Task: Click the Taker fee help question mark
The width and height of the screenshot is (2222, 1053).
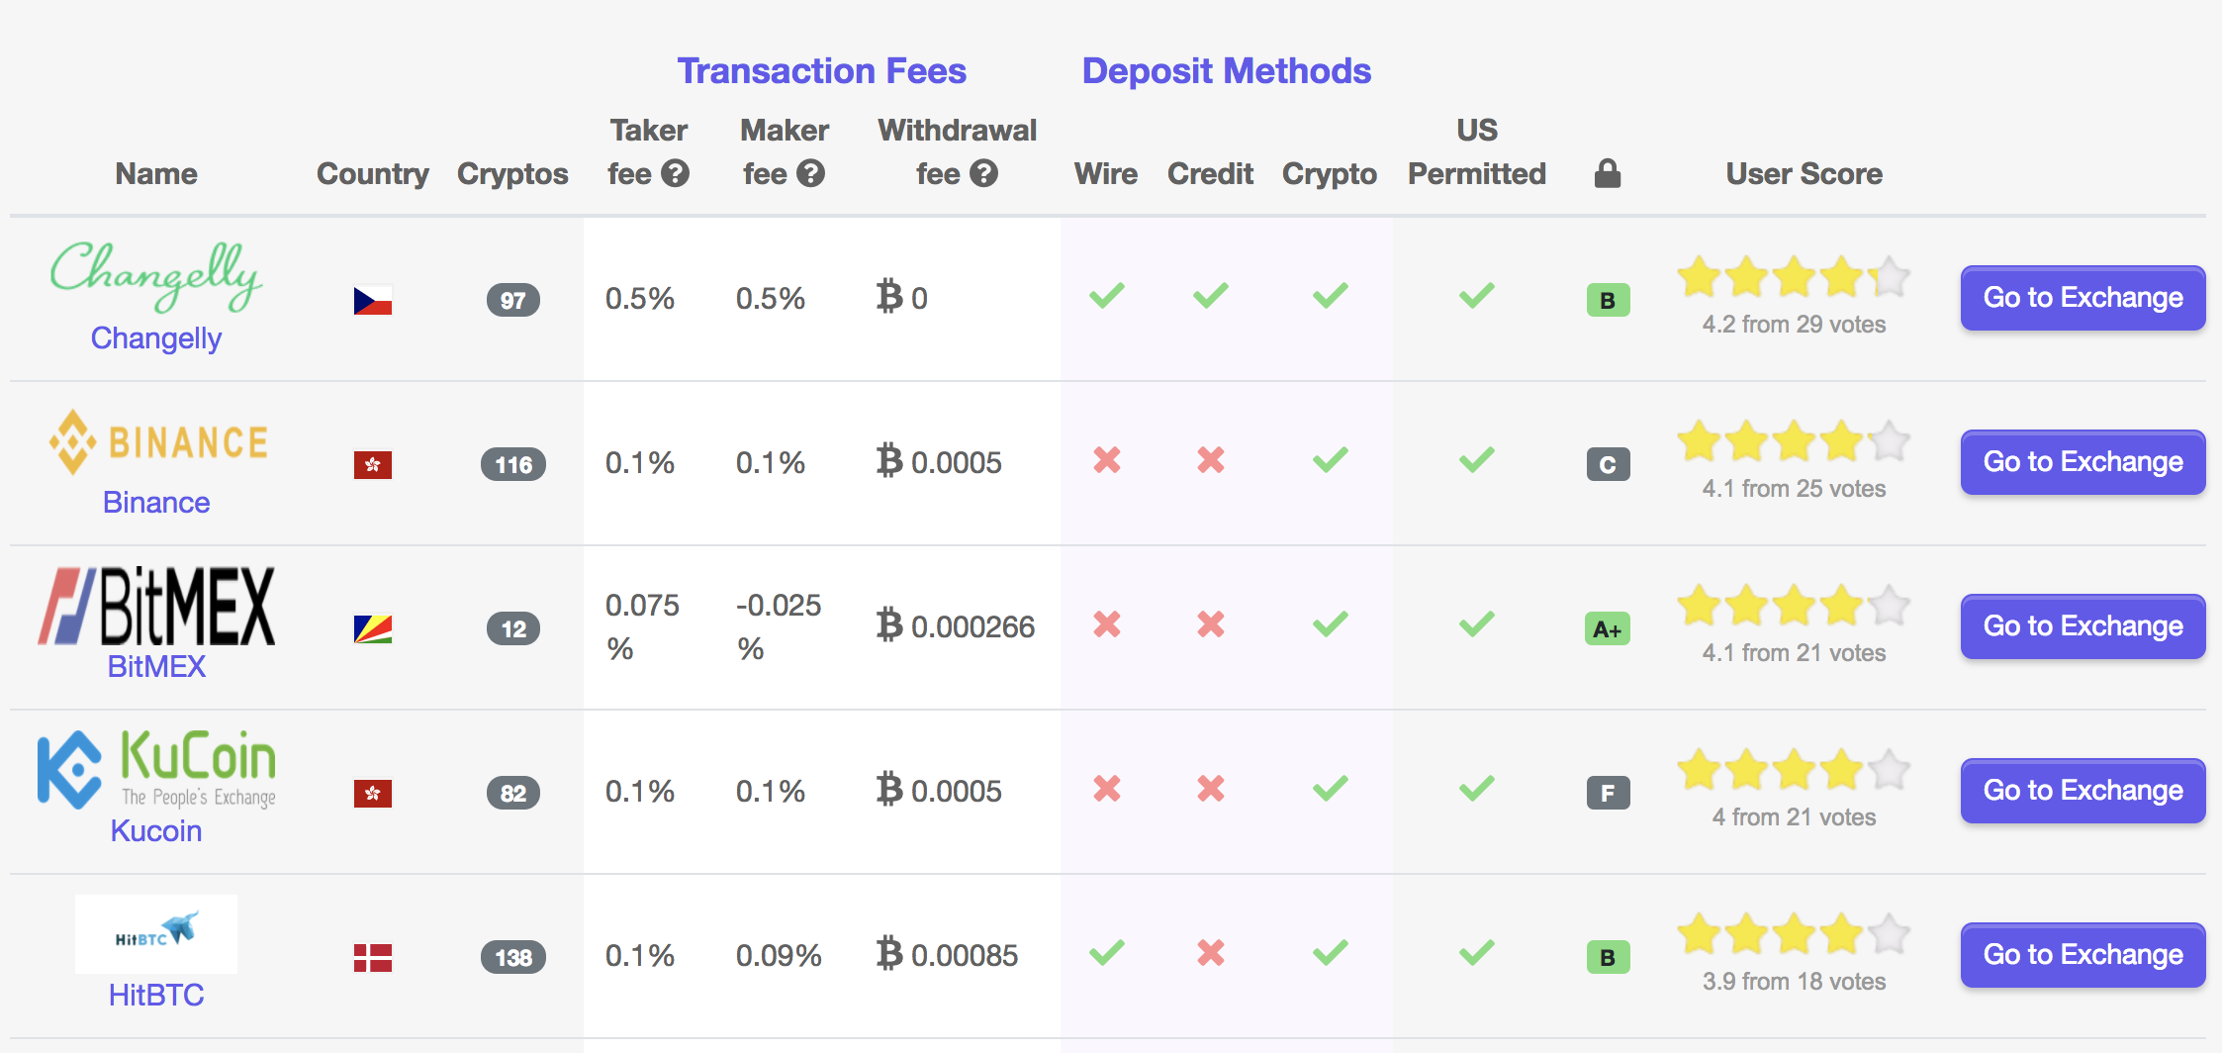Action: click(x=676, y=174)
